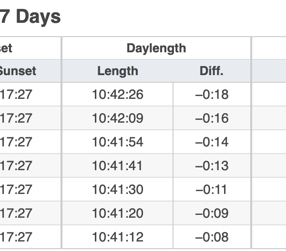Select the 10:41:20 daylength cell
Image resolution: width=286 pixels, height=251 pixels.
tap(118, 213)
